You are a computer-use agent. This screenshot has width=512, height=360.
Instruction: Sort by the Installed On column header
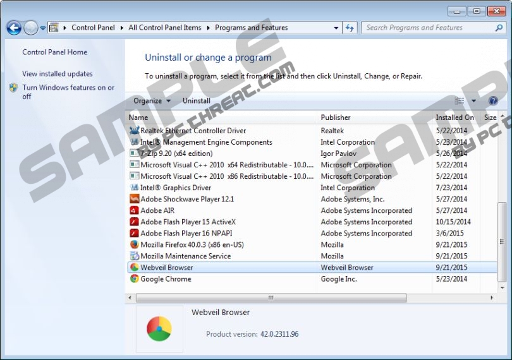pos(454,117)
